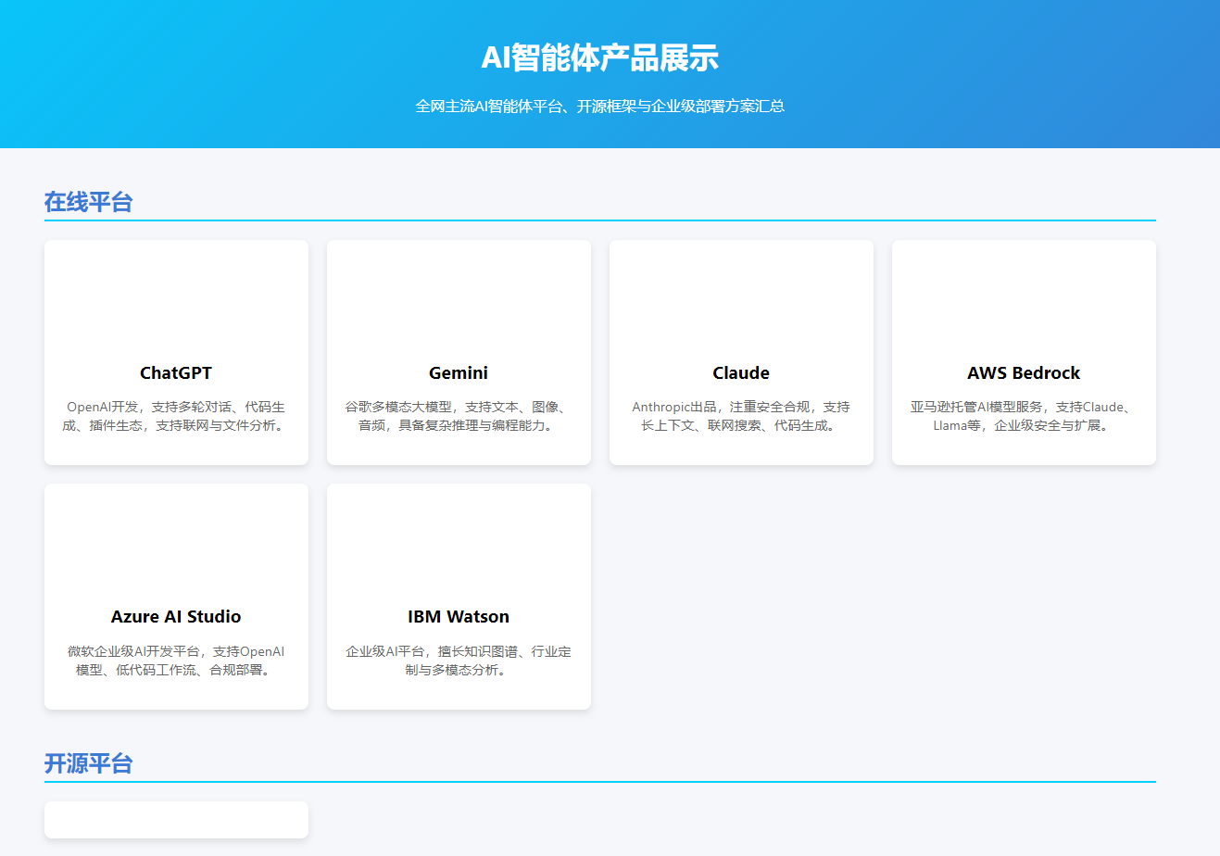
Task: Open the Azure AI Studio card title
Action: point(176,616)
